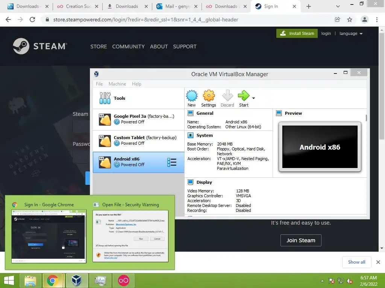
Task: Click the share page icon in address bar
Action: tap(337, 19)
